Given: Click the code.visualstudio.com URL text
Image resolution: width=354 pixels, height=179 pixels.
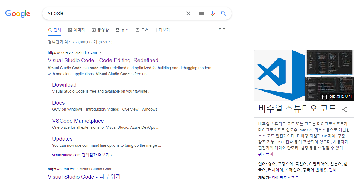Looking at the screenshot, I should pos(72,52).
